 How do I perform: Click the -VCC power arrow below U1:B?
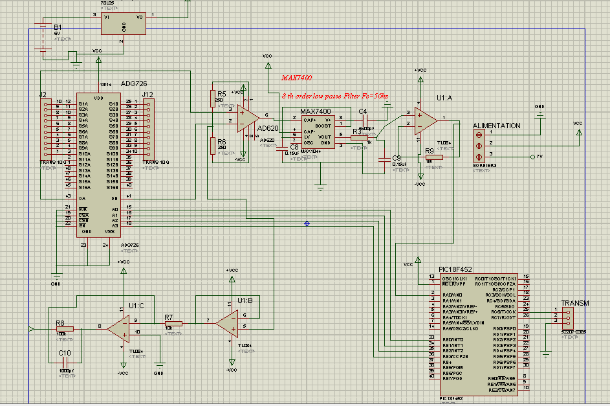point(232,363)
